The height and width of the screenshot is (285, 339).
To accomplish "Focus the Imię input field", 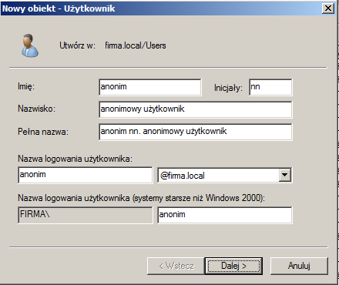I will pos(150,87).
